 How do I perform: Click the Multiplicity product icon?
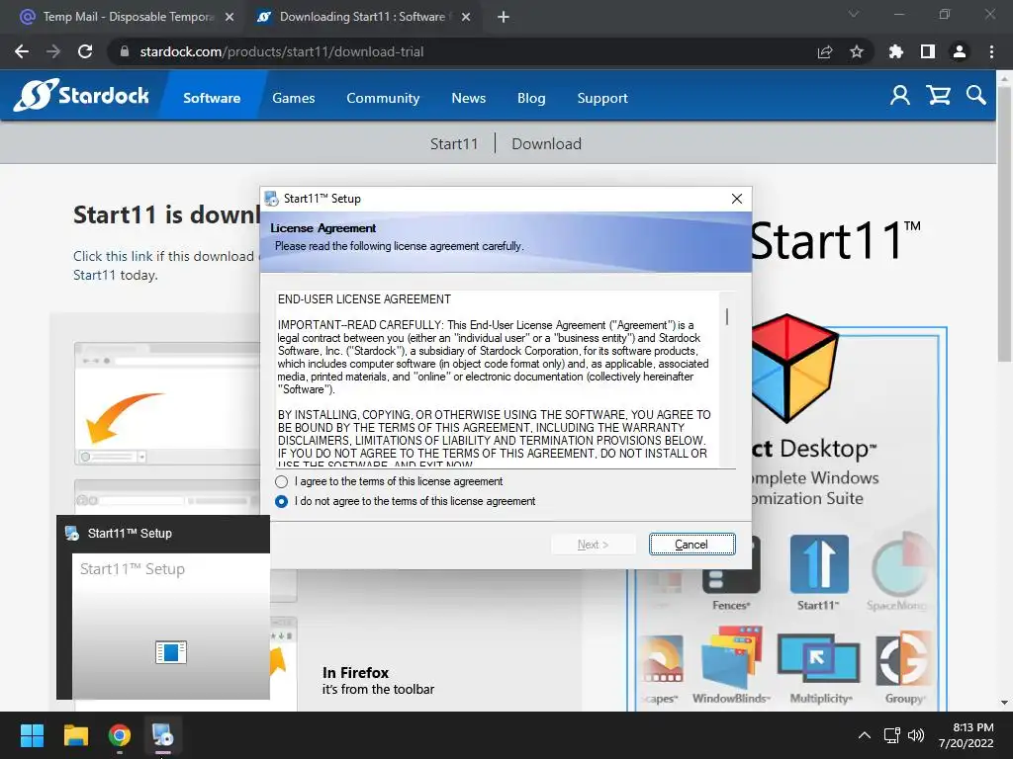pos(818,658)
